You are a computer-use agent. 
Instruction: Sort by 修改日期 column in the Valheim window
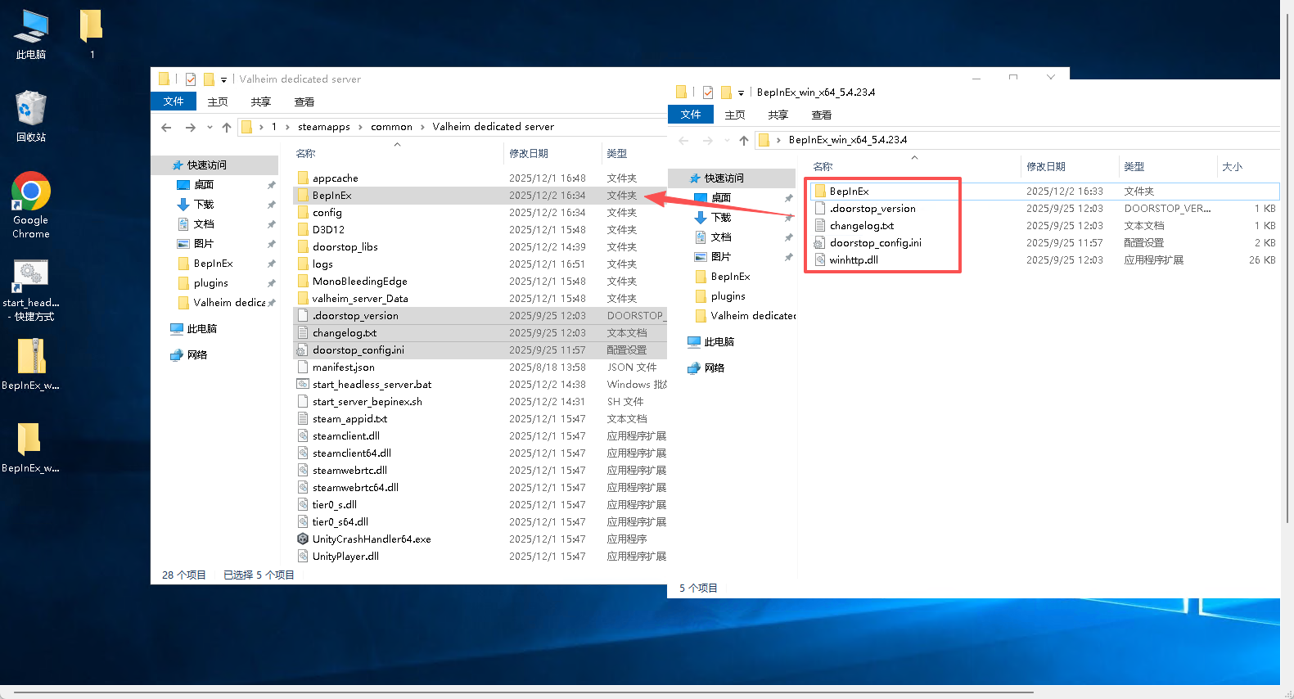coord(529,154)
